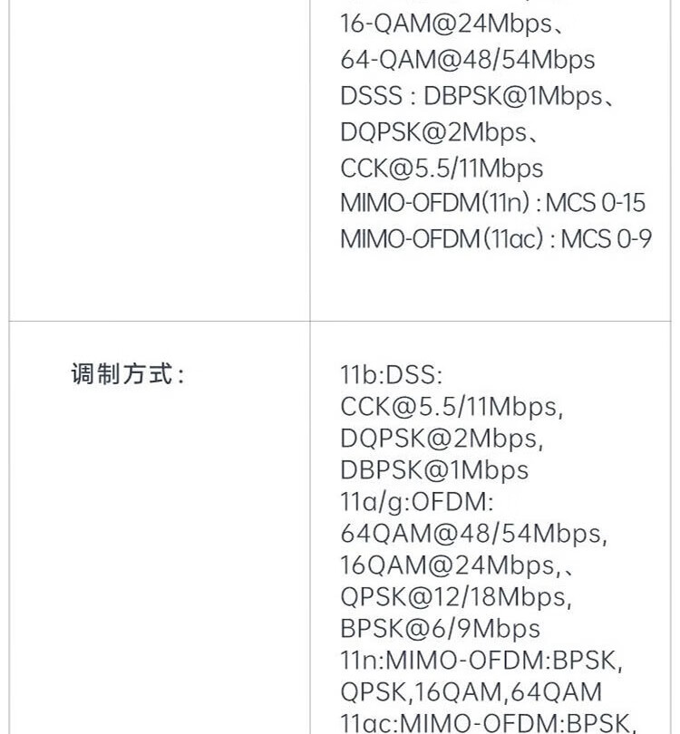The image size is (680, 734).
Task: Click the DBPSK@1Mbps line under 11b
Action: pos(434,470)
